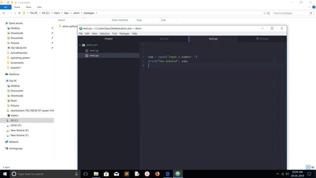Open the 192.168.56.101 quick access entry
The height and width of the screenshot is (178, 316).
coord(18,48)
